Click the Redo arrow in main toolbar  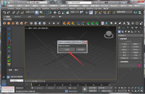[9, 13]
